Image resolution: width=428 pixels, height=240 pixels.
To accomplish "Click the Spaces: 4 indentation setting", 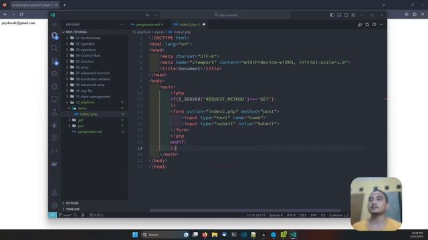I will click(276, 215).
